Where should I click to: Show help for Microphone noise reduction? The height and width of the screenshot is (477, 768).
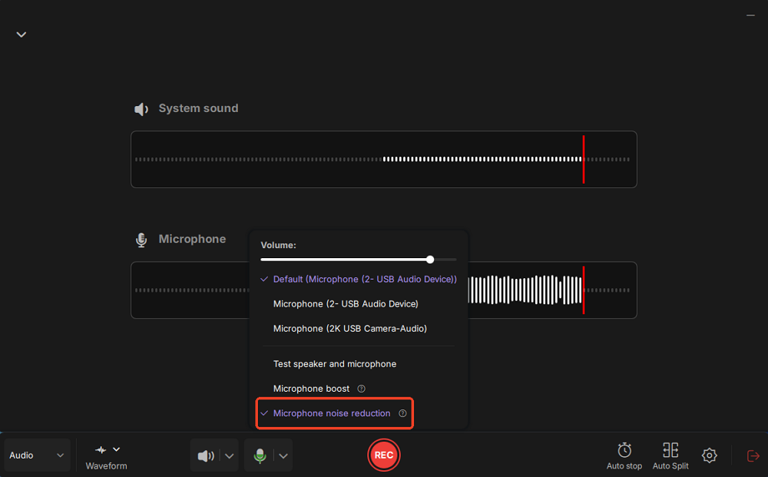[402, 413]
